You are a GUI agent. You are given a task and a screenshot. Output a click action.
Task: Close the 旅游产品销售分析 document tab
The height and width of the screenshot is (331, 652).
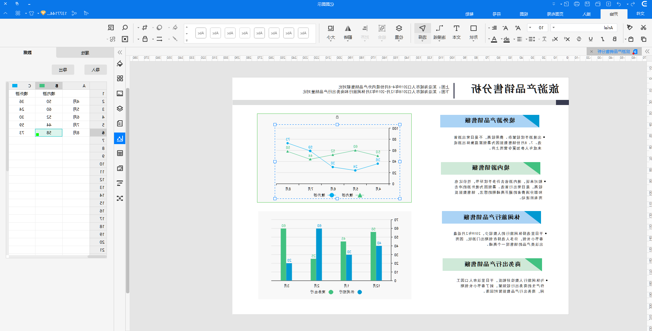(x=591, y=52)
